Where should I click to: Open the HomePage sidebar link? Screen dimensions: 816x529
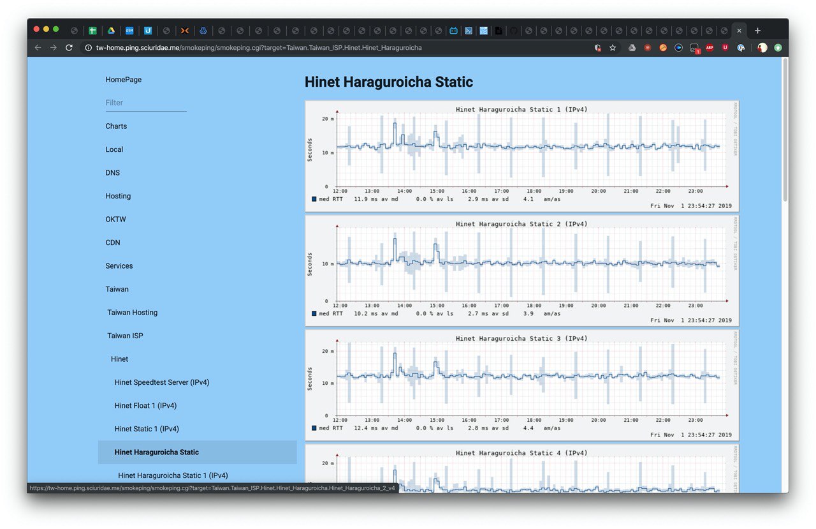[x=124, y=80]
